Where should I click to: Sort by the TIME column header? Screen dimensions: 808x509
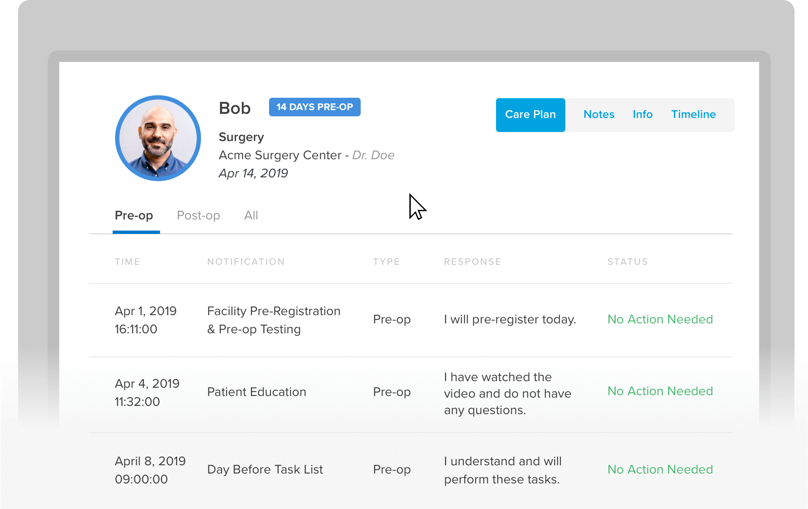point(127,262)
